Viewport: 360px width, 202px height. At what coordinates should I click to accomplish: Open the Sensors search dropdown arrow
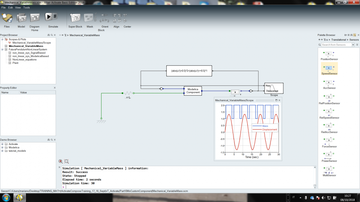click(353, 45)
